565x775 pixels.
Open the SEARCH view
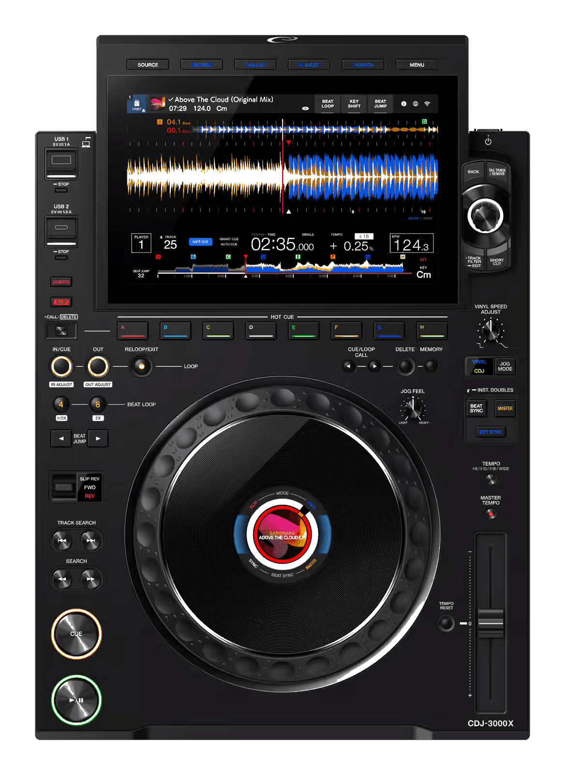point(363,64)
